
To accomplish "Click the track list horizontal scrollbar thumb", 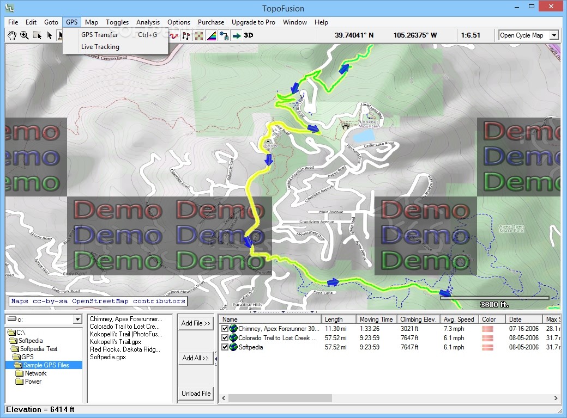I will [x=280, y=398].
